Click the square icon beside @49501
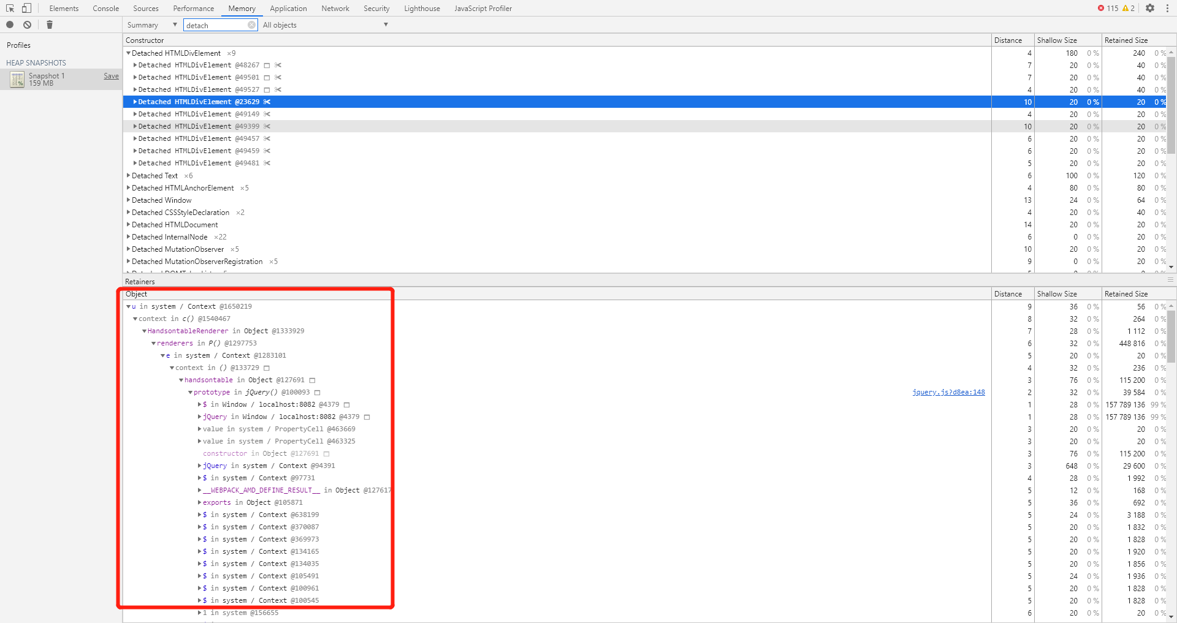The height and width of the screenshot is (623, 1177). pyautogui.click(x=267, y=77)
